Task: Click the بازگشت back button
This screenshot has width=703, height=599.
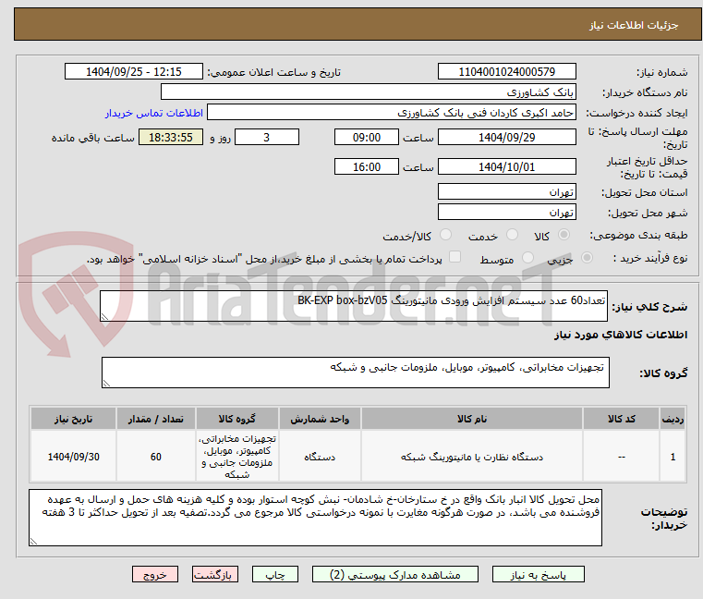Action: (214, 574)
